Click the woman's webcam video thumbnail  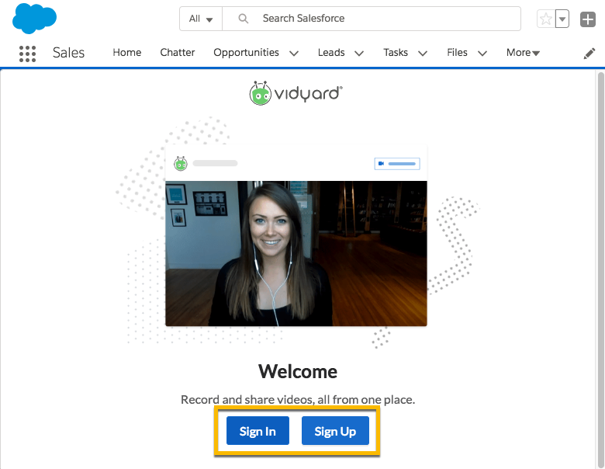(x=296, y=253)
